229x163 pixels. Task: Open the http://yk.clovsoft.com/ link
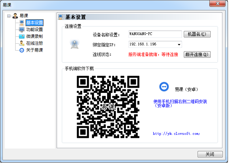pos(176,134)
